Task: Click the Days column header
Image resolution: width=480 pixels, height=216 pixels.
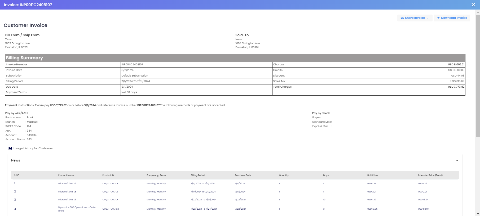Action: click(326, 175)
